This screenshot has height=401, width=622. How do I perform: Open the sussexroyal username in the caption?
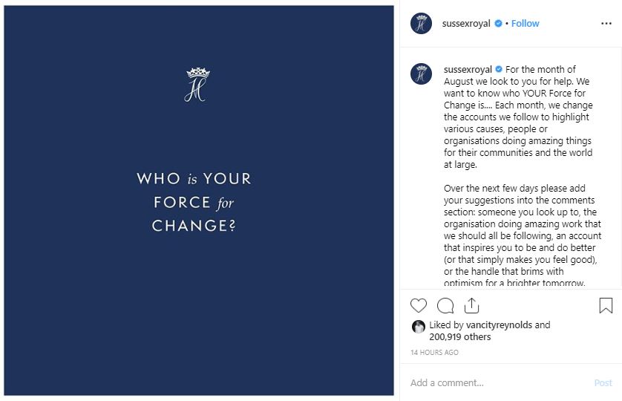point(468,70)
